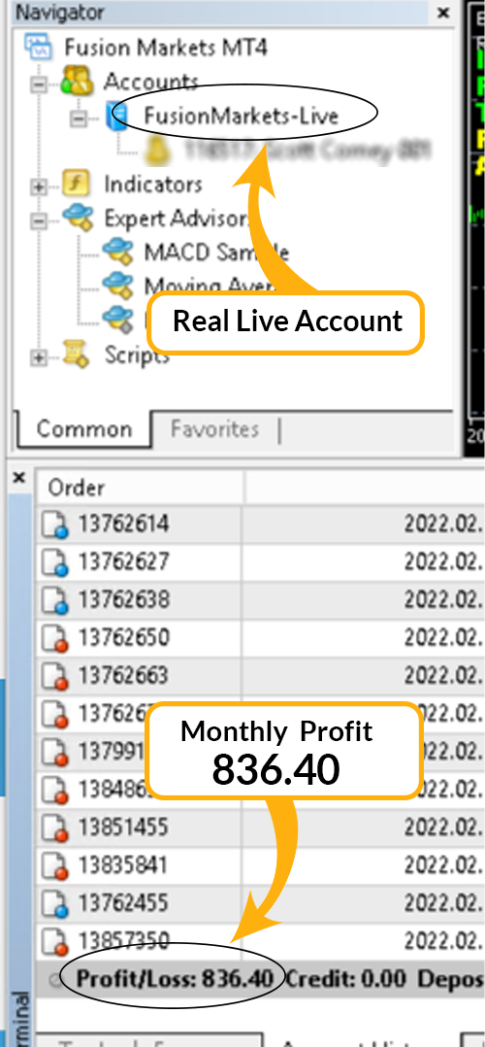
Task: Expand the Indicators tree node
Action: [x=40, y=187]
